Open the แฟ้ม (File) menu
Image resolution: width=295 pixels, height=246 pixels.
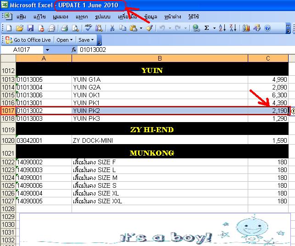pos(21,16)
